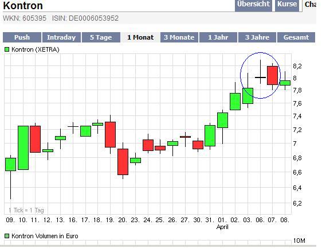Click the 7,4 price axis label

pyautogui.click(x=297, y=116)
